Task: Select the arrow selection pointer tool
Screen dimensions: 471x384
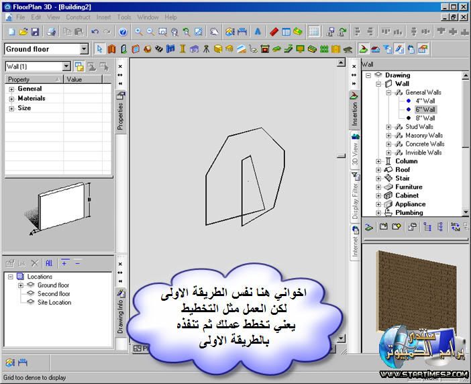Action: (x=100, y=49)
